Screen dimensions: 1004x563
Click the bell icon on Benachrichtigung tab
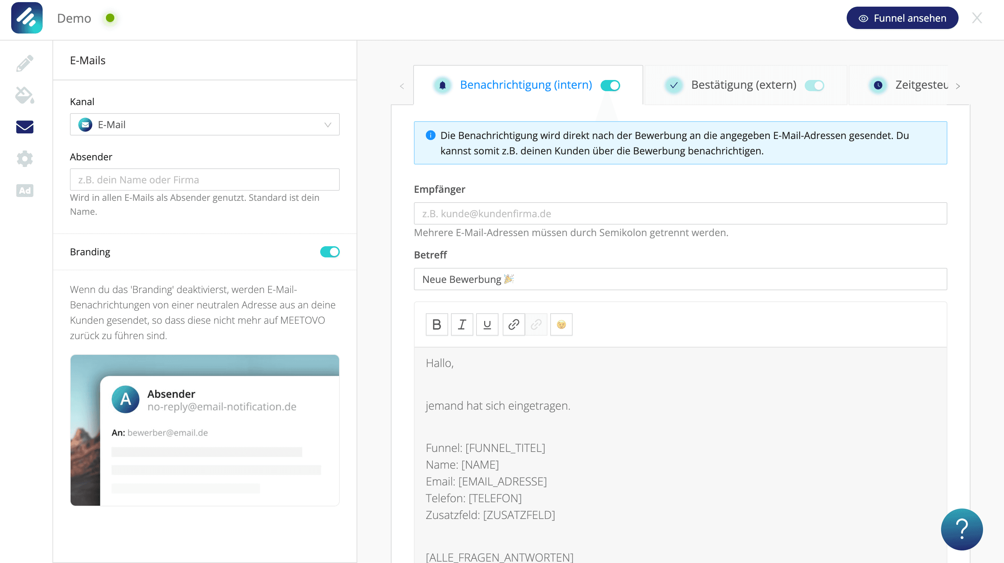coord(442,85)
